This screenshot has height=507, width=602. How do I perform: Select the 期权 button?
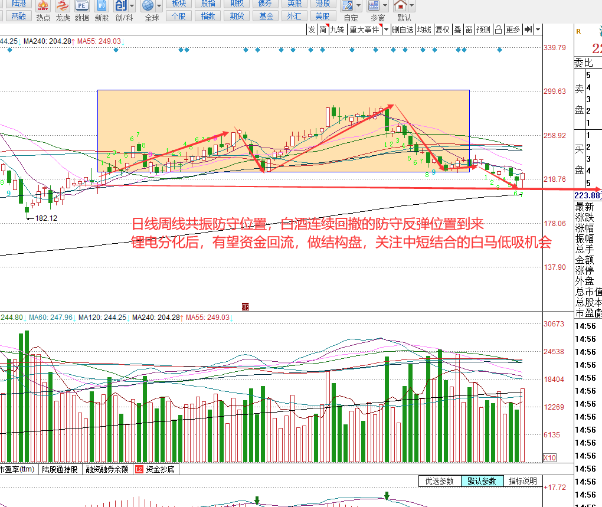coord(237,4)
